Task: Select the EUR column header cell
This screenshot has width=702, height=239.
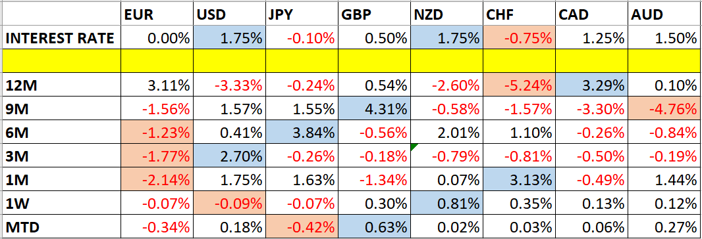Action: click(x=156, y=15)
